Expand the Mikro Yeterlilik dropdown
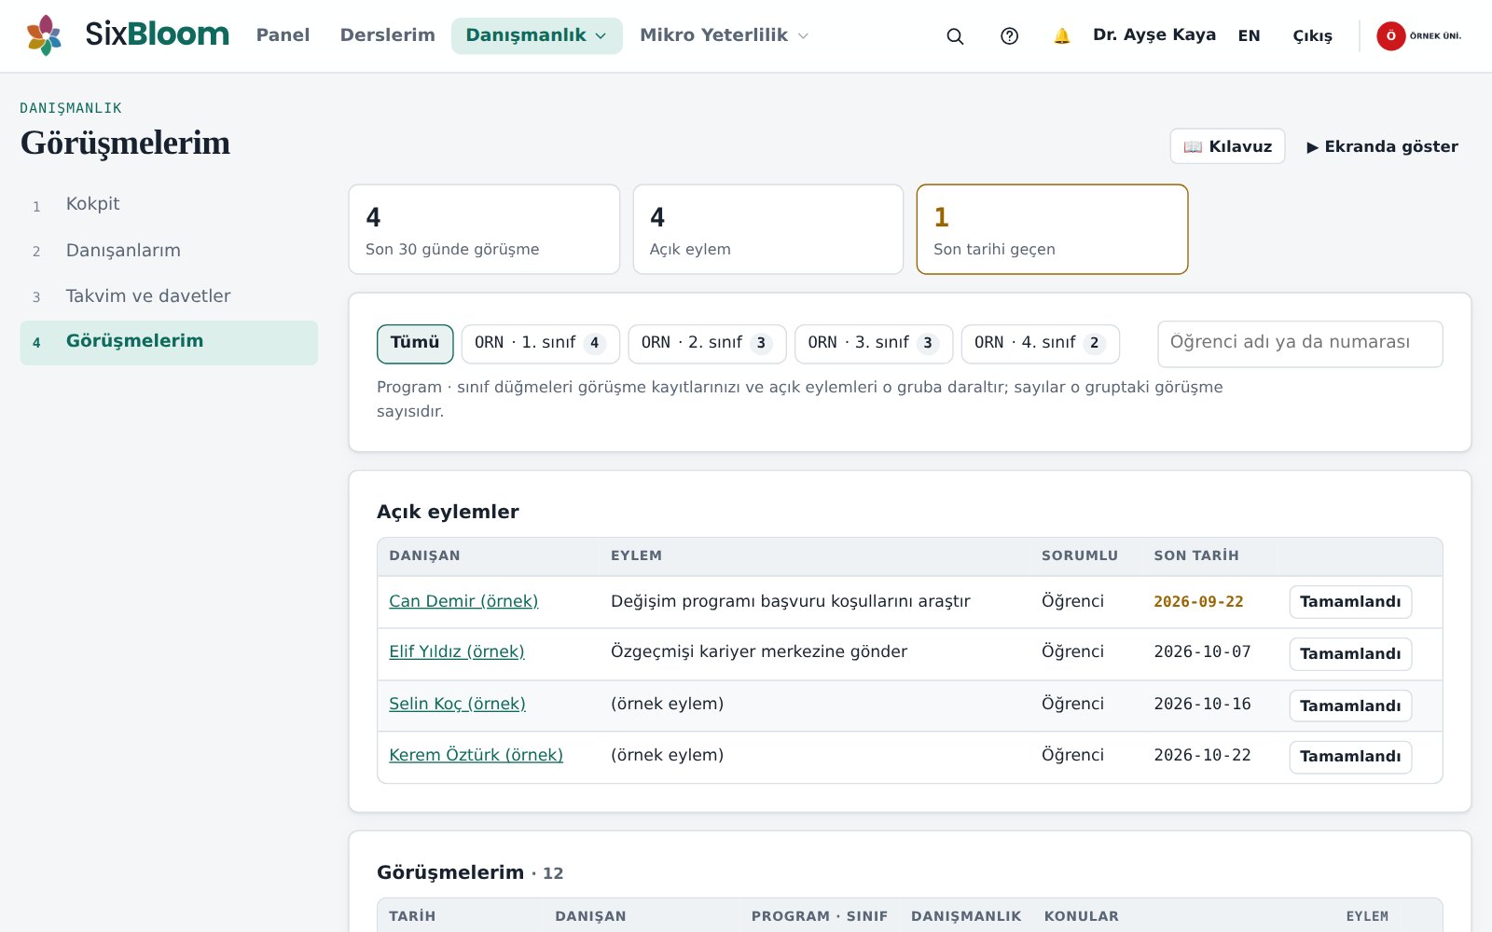 point(724,35)
